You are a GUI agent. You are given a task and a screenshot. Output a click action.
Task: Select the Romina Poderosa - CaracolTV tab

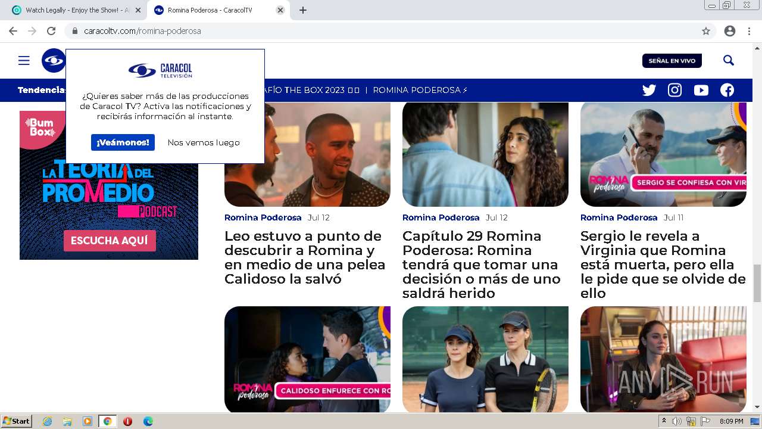pos(217,10)
